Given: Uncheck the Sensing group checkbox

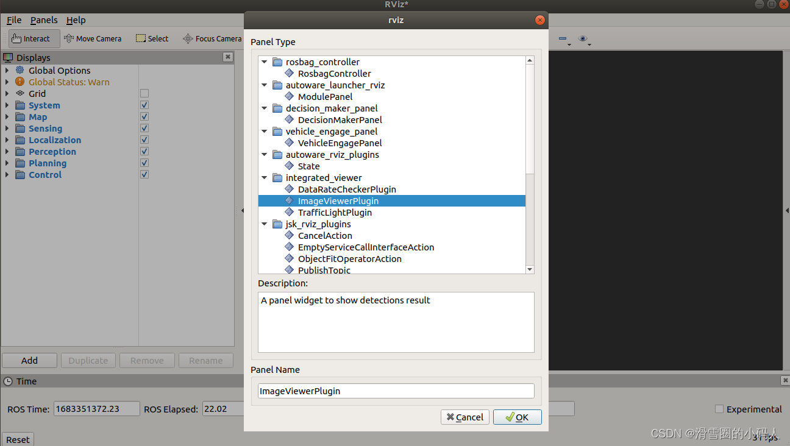Looking at the screenshot, I should point(144,128).
